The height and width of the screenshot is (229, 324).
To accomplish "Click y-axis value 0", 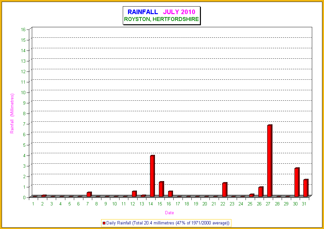I will coord(24,198).
